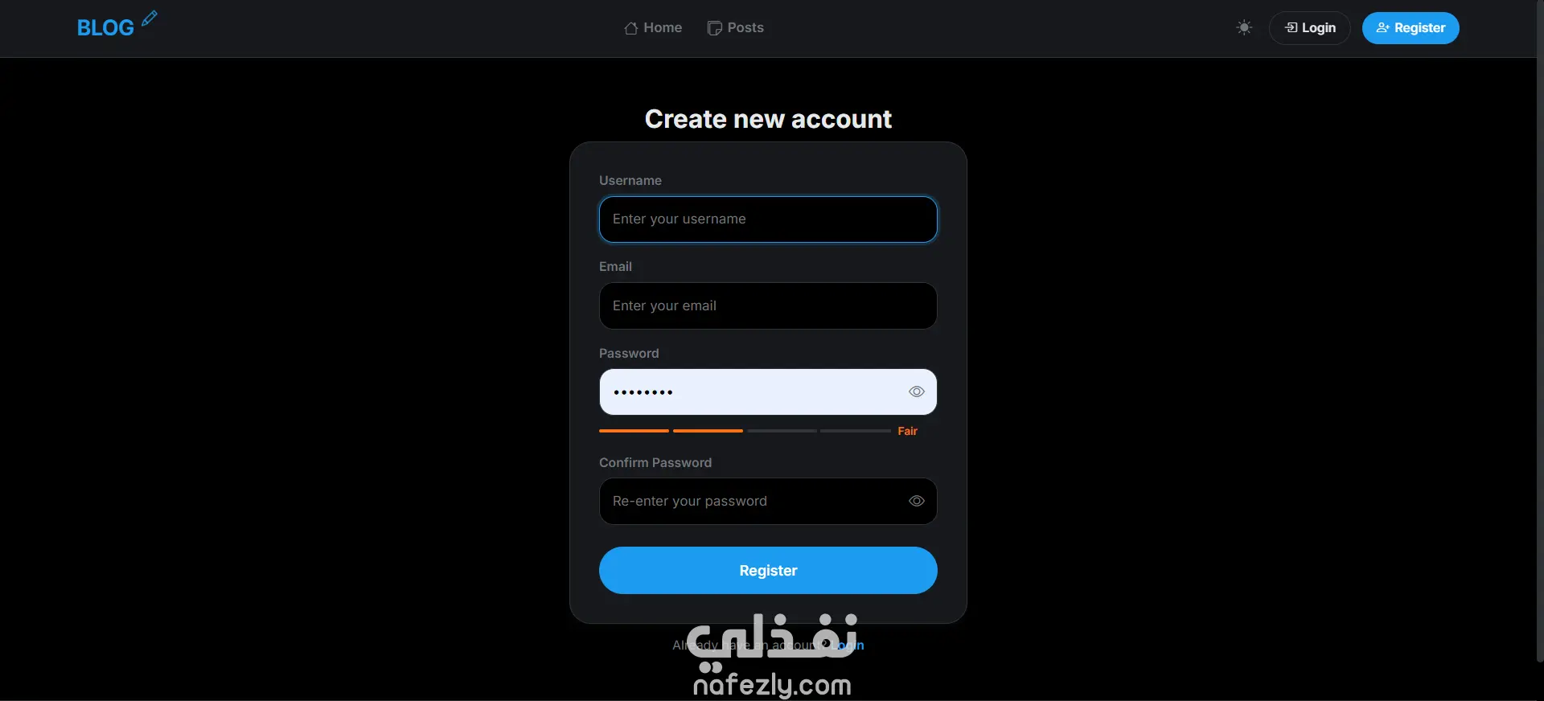
Task: Click the blue header Register button
Action: (1411, 28)
